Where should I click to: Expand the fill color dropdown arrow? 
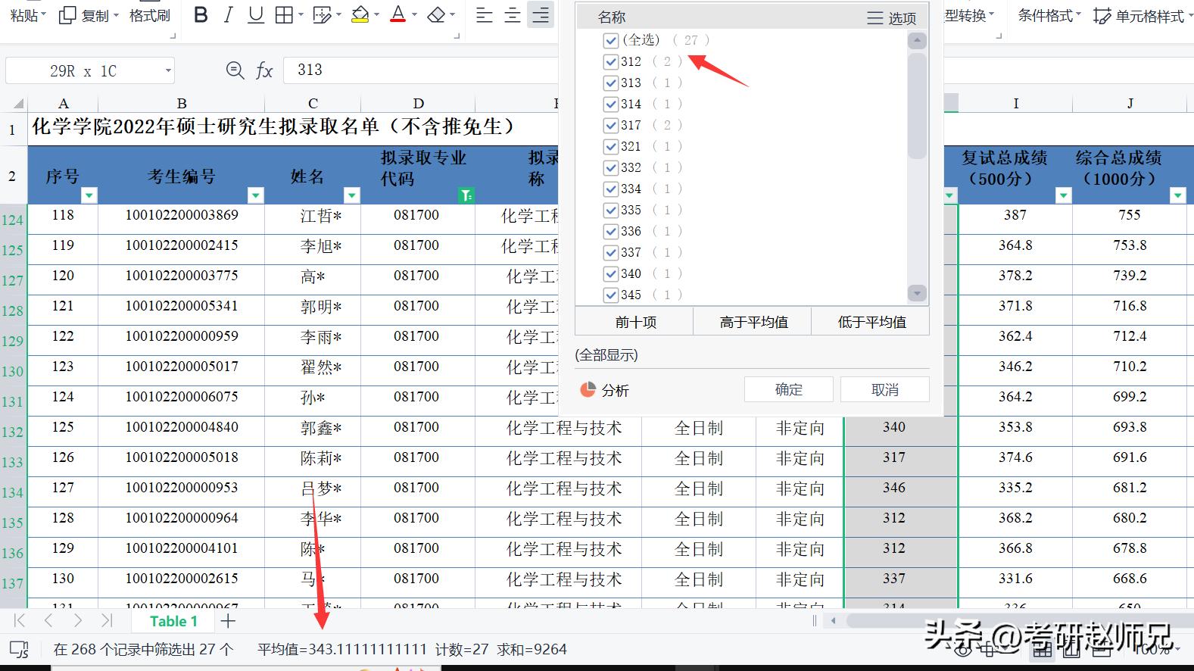(376, 15)
